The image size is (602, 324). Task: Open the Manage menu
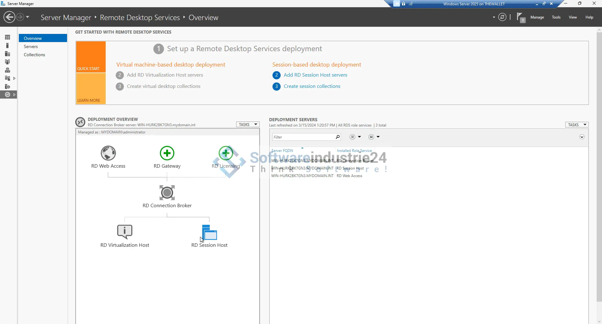click(x=537, y=17)
